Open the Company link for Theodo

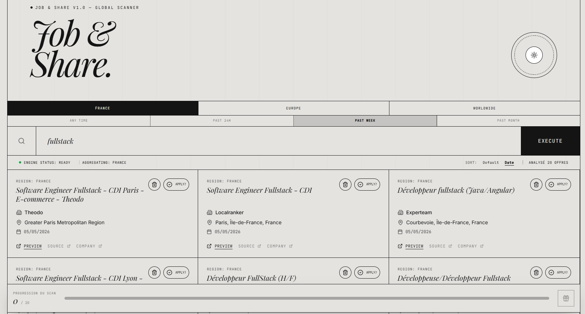(x=89, y=246)
